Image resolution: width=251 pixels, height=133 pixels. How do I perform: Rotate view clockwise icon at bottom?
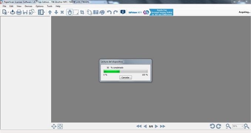[x=219, y=126]
